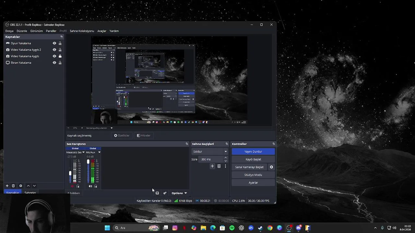Open the Düzenle menu

pyautogui.click(x=22, y=31)
